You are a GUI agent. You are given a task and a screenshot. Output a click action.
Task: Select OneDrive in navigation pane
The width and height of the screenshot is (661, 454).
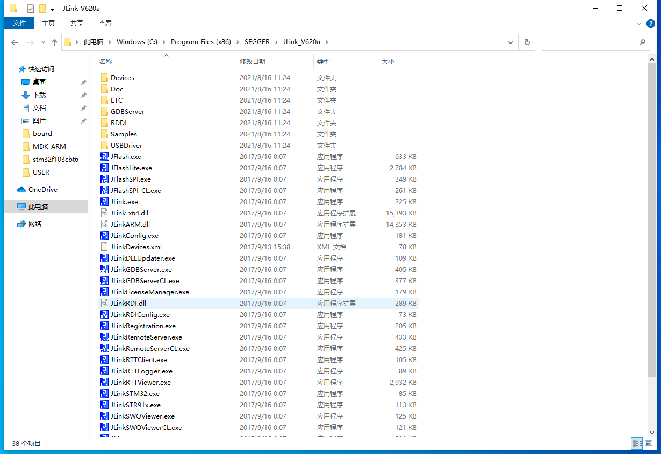[x=43, y=190]
